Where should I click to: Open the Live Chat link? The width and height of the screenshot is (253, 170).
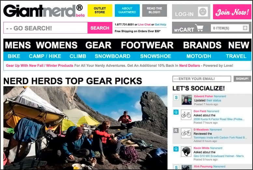[144, 25]
